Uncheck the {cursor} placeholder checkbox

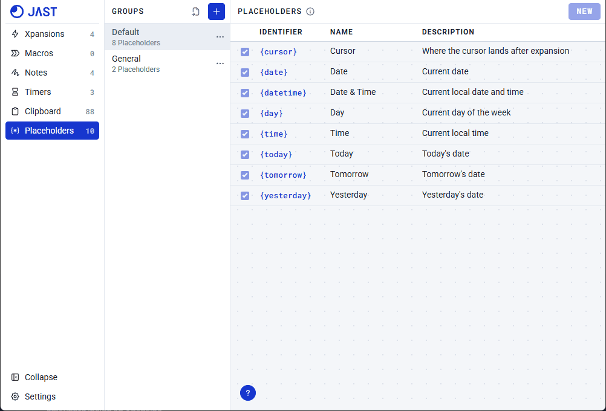pyautogui.click(x=245, y=52)
